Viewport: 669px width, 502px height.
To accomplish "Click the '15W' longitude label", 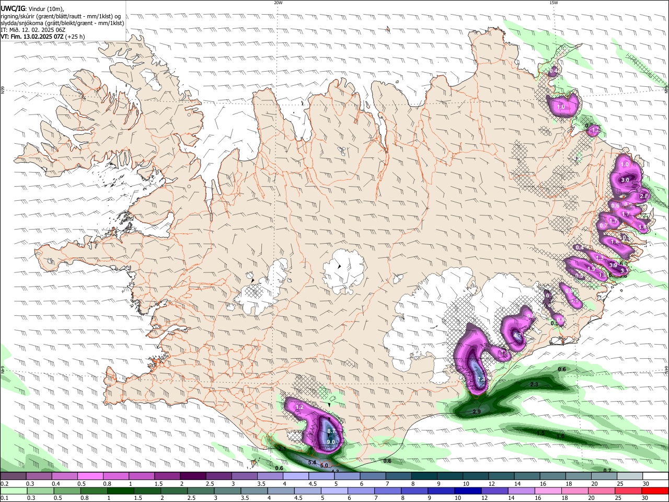I will (554, 3).
